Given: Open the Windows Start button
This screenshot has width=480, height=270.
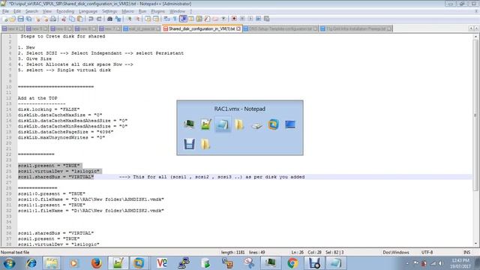Looking at the screenshot, I should coord(9,263).
